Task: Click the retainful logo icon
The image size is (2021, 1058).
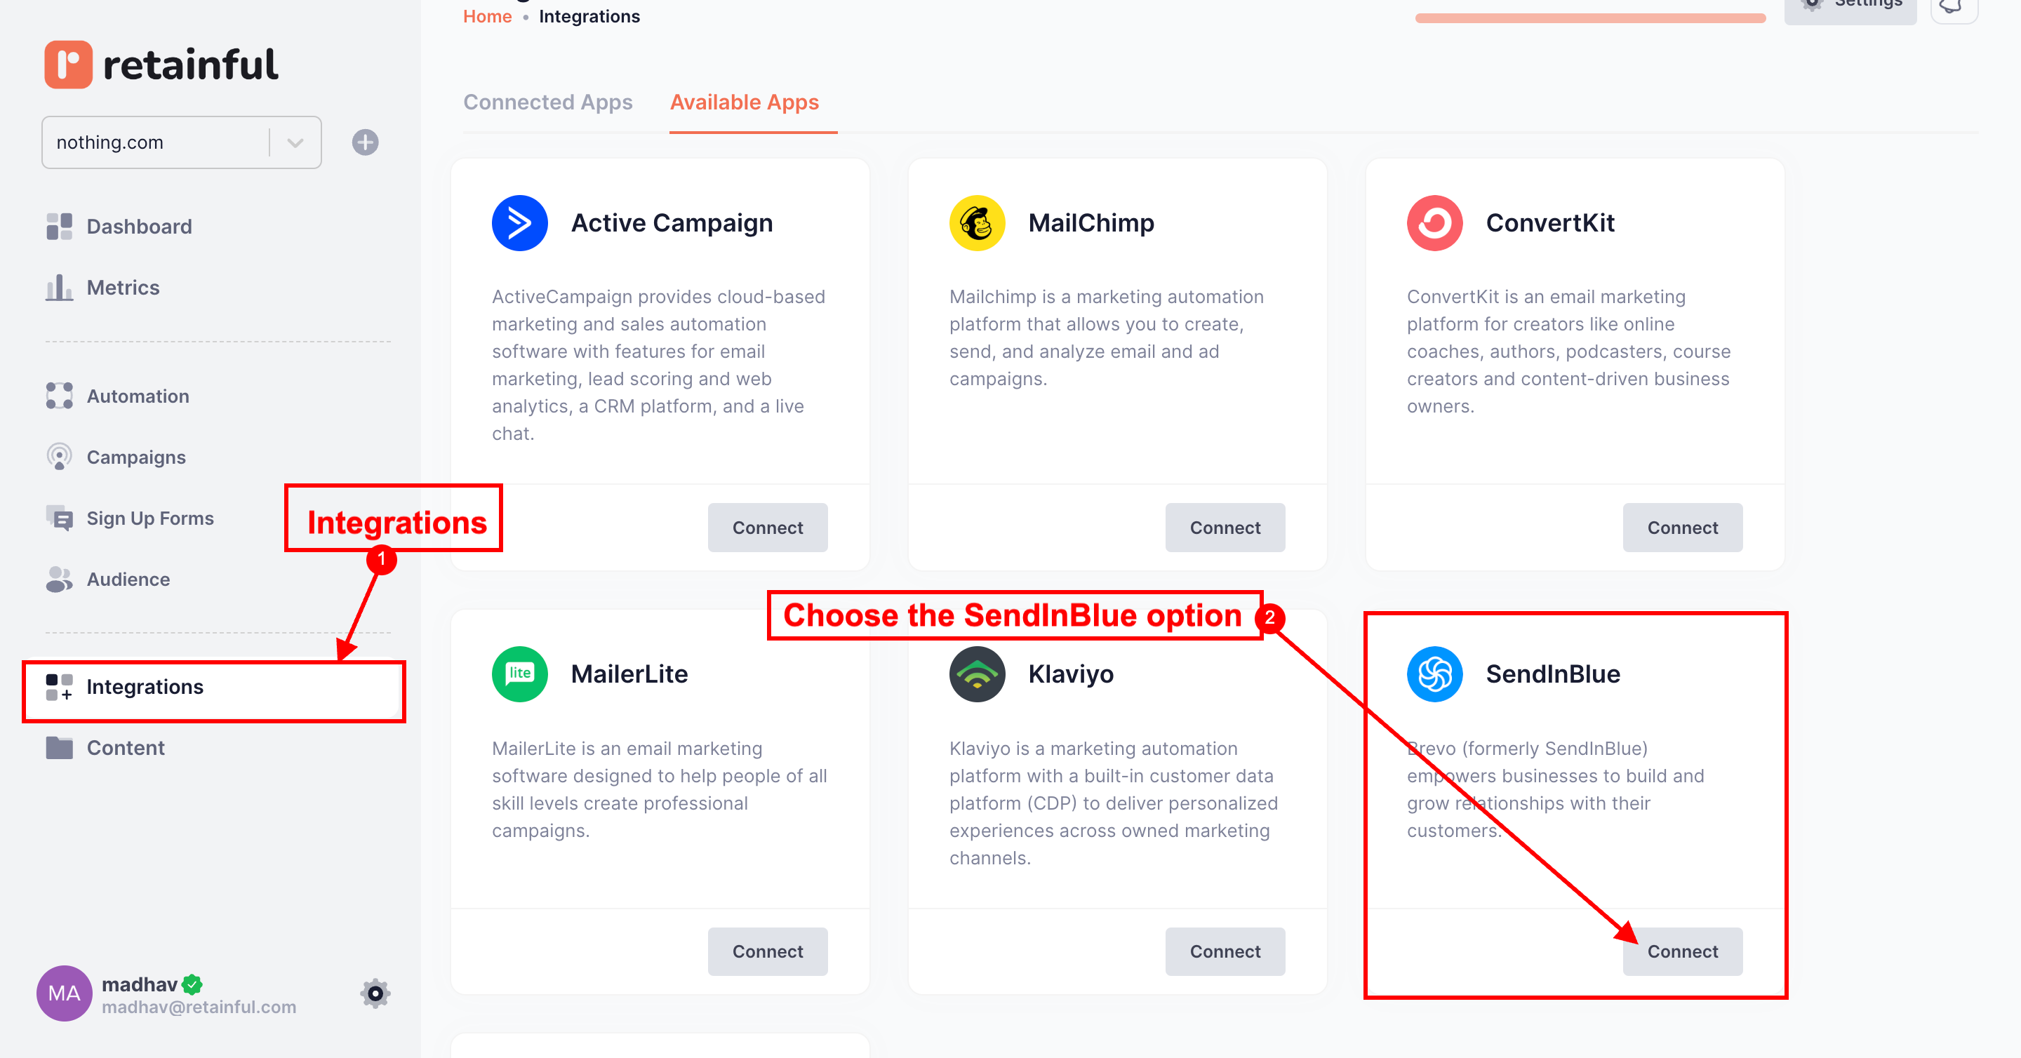Action: coord(68,65)
